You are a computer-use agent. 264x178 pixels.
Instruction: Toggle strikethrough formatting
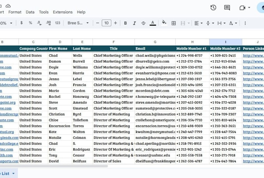[143, 23]
